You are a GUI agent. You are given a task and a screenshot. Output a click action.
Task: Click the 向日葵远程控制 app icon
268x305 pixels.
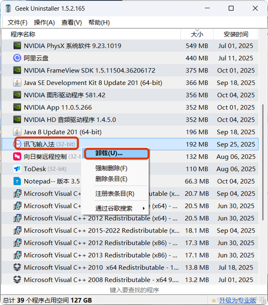point(17,157)
